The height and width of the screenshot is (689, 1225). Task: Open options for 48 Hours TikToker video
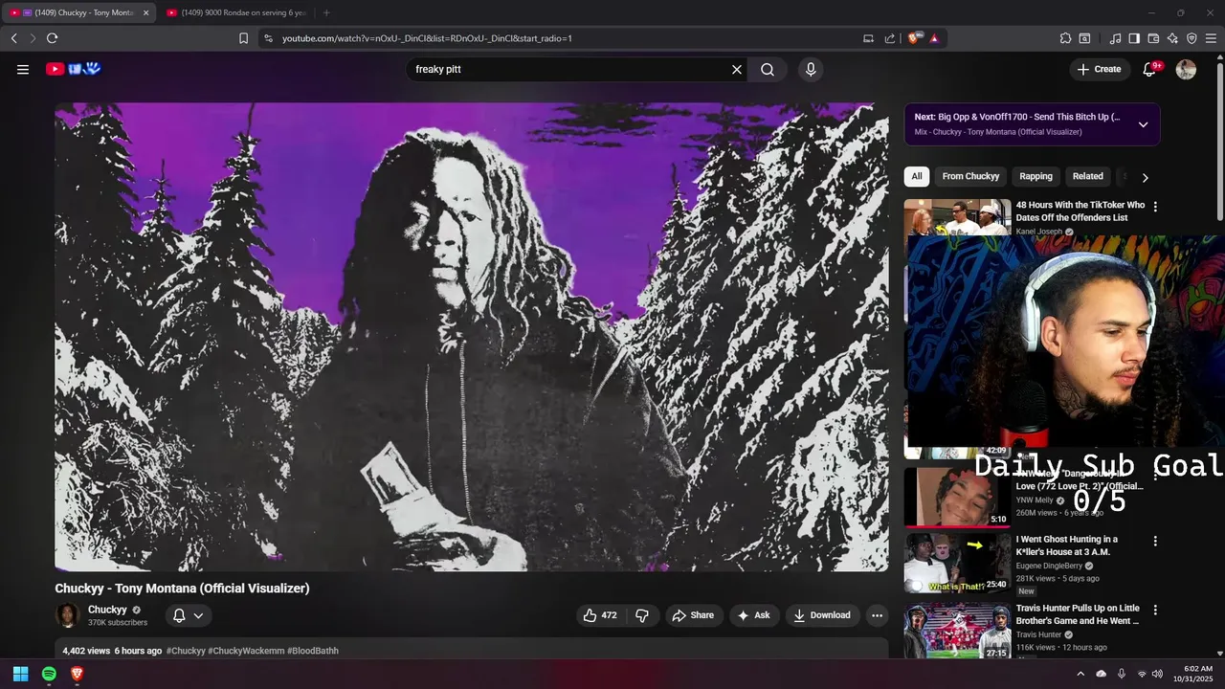(1155, 207)
